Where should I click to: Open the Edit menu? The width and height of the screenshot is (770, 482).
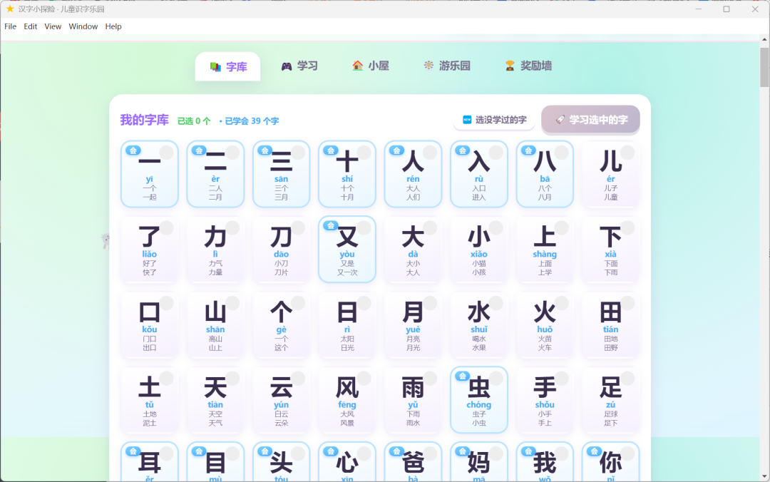[31, 26]
